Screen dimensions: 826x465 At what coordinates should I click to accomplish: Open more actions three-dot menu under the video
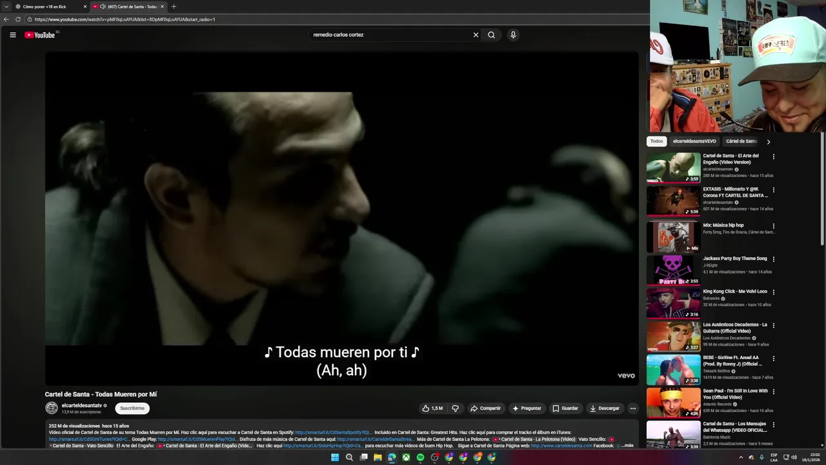tap(632, 408)
